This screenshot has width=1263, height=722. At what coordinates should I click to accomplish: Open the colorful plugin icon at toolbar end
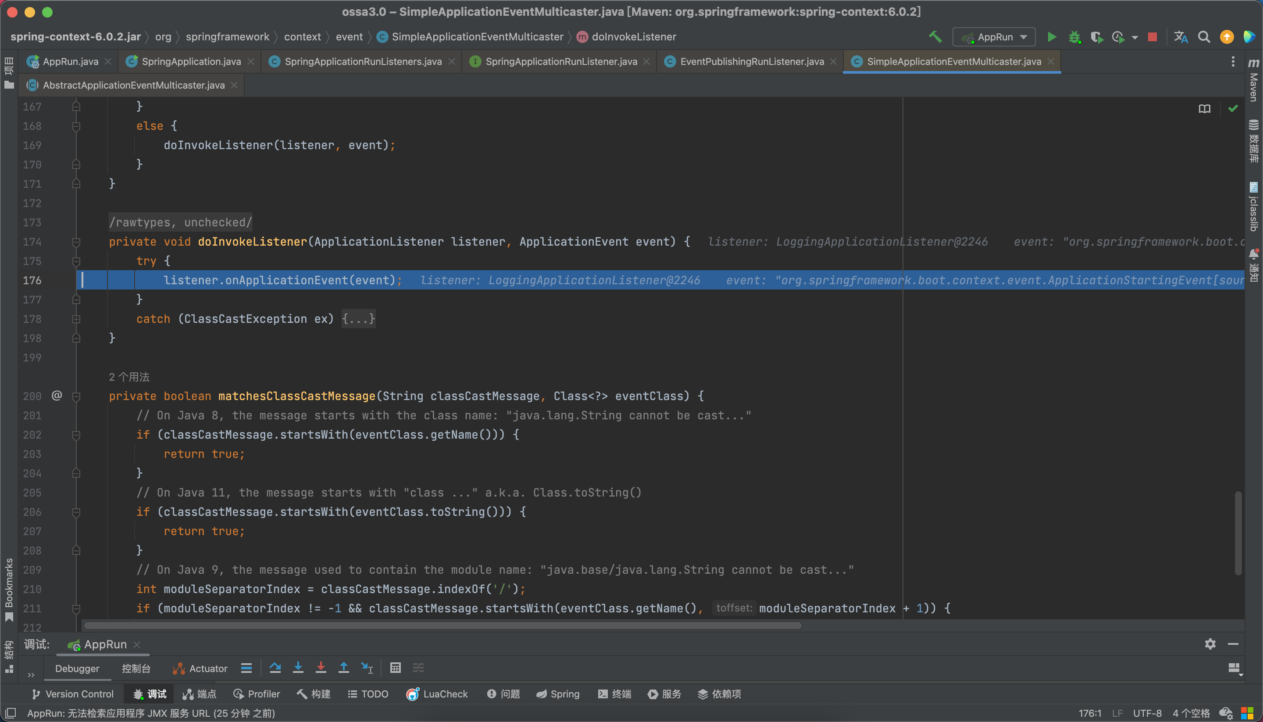pos(1249,37)
